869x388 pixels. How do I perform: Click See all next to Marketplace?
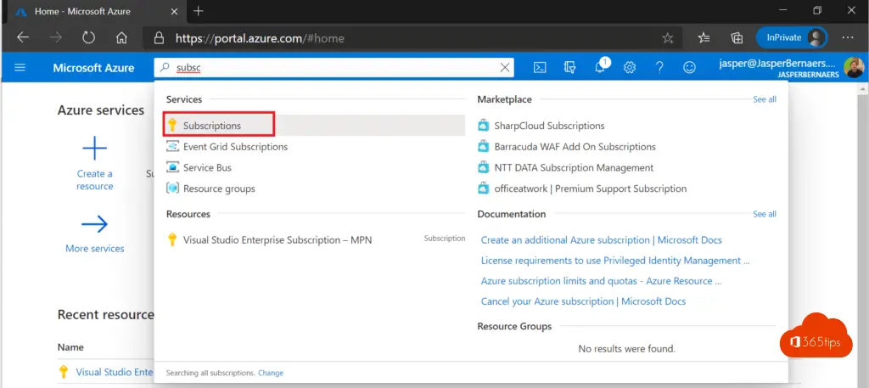tap(764, 99)
